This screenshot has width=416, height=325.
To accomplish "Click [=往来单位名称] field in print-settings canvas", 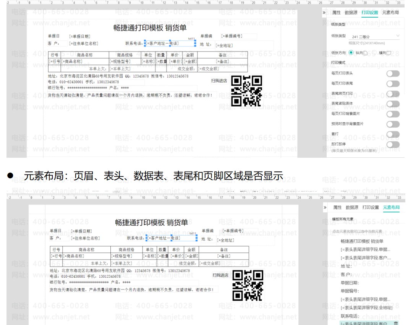I will pos(84,43).
